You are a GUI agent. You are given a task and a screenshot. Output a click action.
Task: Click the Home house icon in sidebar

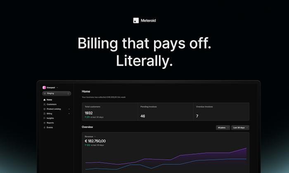(45, 100)
